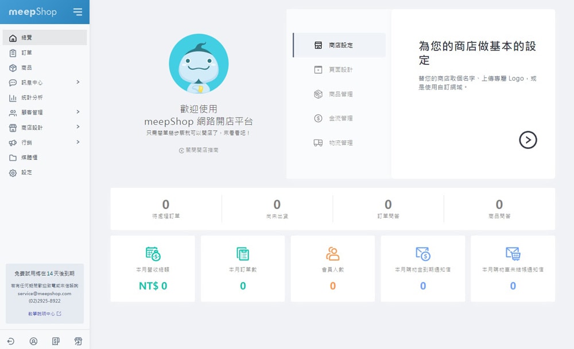Open 媒體櫃 media folder icon
The width and height of the screenshot is (574, 349).
tap(13, 158)
